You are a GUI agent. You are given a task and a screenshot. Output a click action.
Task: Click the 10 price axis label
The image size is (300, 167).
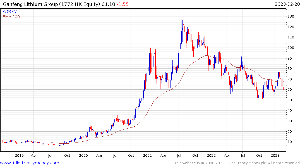290,142
